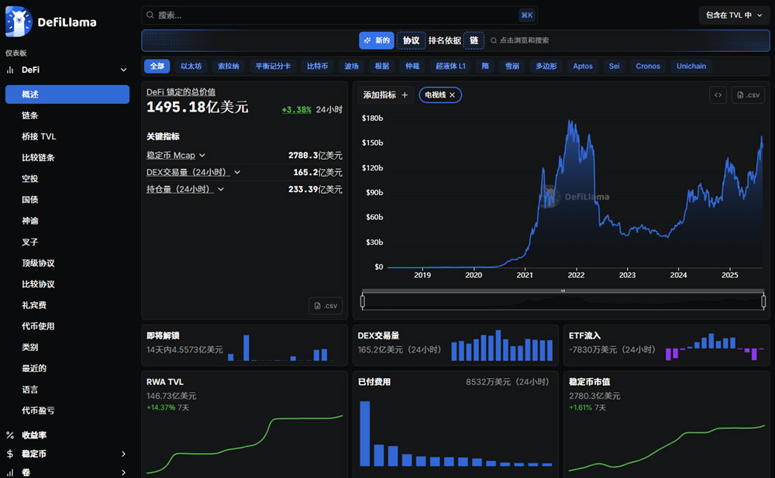The image size is (775, 478).
Task: Switch to the 协议 tab
Action: (411, 40)
